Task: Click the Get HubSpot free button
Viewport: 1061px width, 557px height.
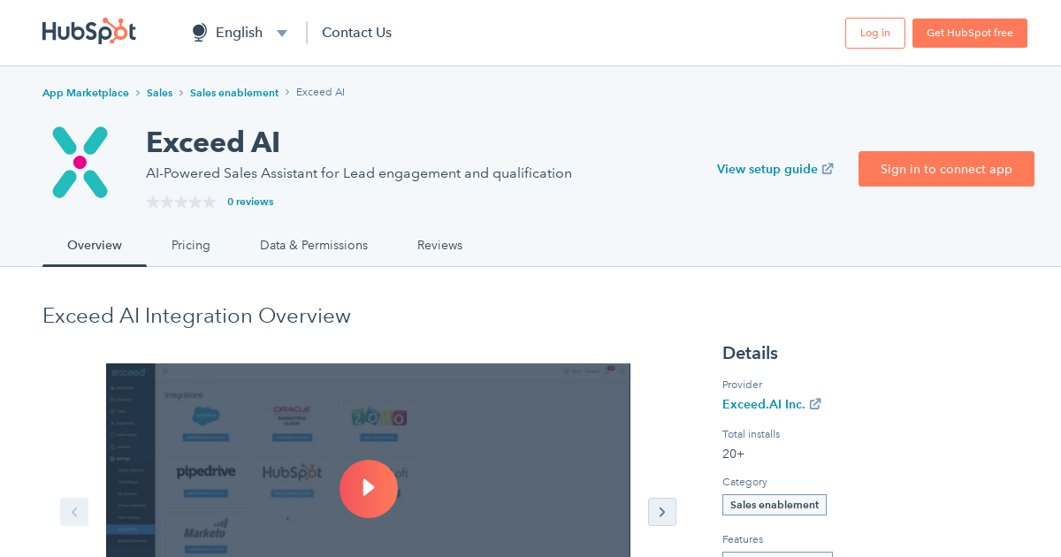Action: (969, 32)
